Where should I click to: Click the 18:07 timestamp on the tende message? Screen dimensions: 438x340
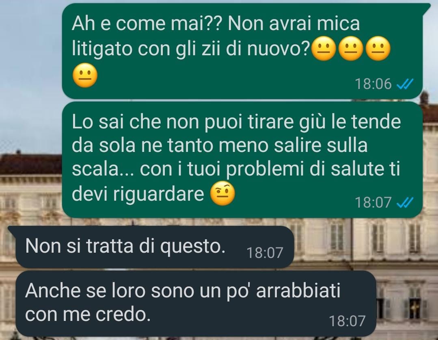373,202
